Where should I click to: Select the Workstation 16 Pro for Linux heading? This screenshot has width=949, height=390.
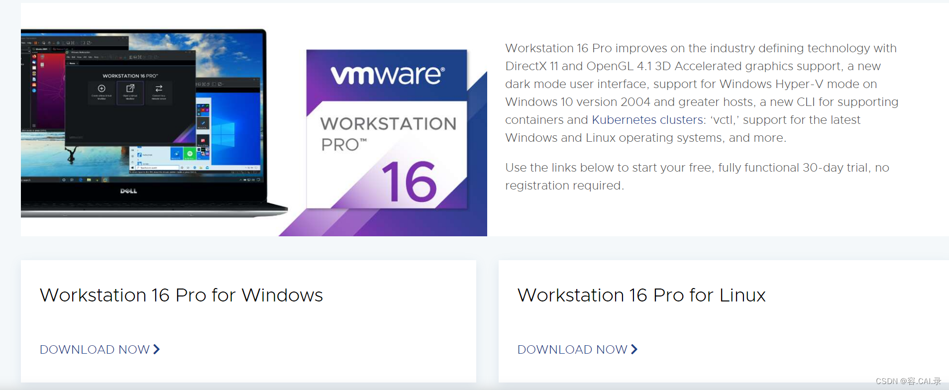[641, 295]
